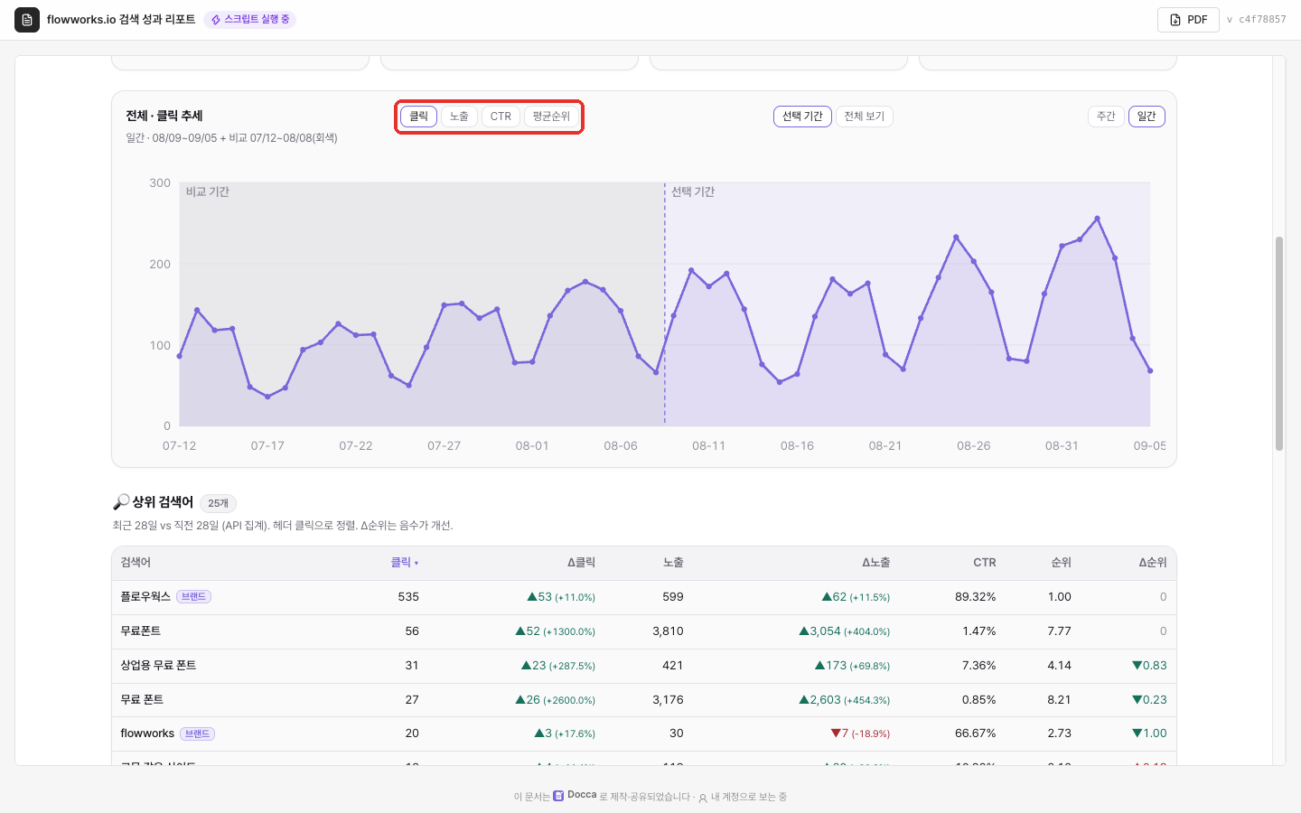Image resolution: width=1301 pixels, height=813 pixels.
Task: Sort table by 순위 column header
Action: pyautogui.click(x=1061, y=563)
